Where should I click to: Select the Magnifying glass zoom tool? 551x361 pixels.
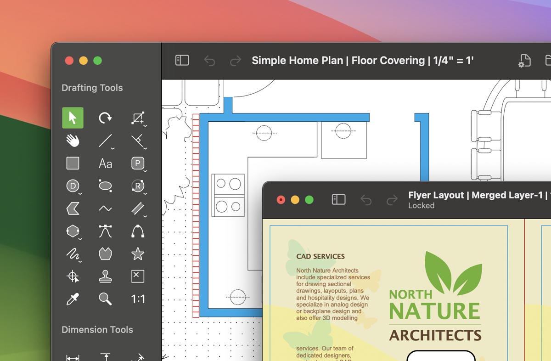105,299
